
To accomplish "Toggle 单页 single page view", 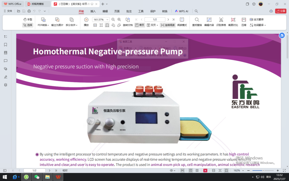I will 139,25.
